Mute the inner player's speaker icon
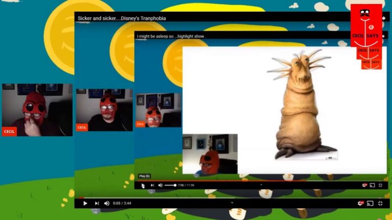Screen dimensions: 392x220 tap(160, 185)
